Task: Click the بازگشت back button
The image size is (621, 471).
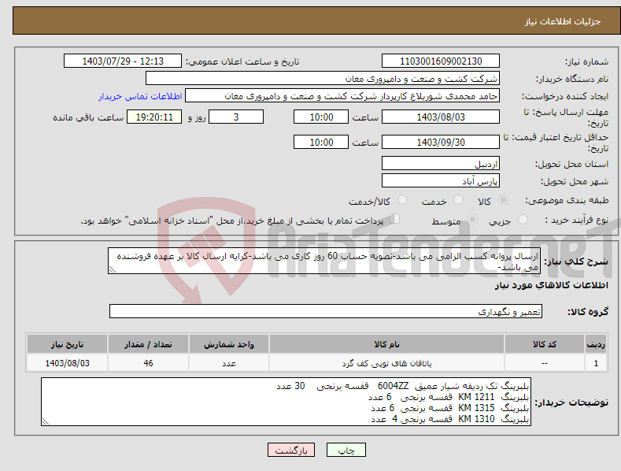Action: [291, 451]
